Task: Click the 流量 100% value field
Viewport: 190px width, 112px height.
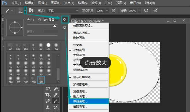Action: pos(133,11)
